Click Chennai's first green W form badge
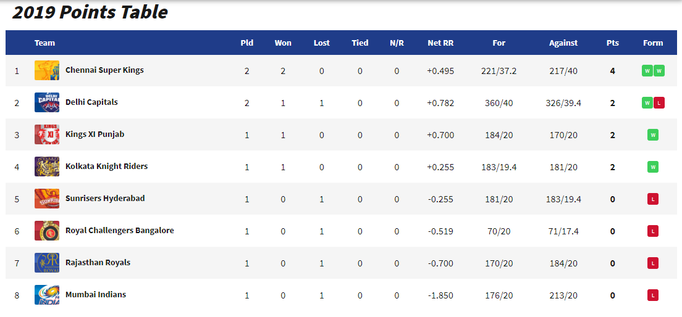This screenshot has height=317, width=682. click(647, 71)
